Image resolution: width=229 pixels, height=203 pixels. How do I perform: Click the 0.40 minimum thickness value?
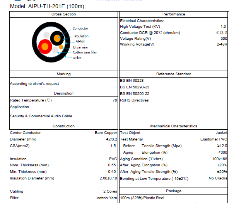[112, 172]
